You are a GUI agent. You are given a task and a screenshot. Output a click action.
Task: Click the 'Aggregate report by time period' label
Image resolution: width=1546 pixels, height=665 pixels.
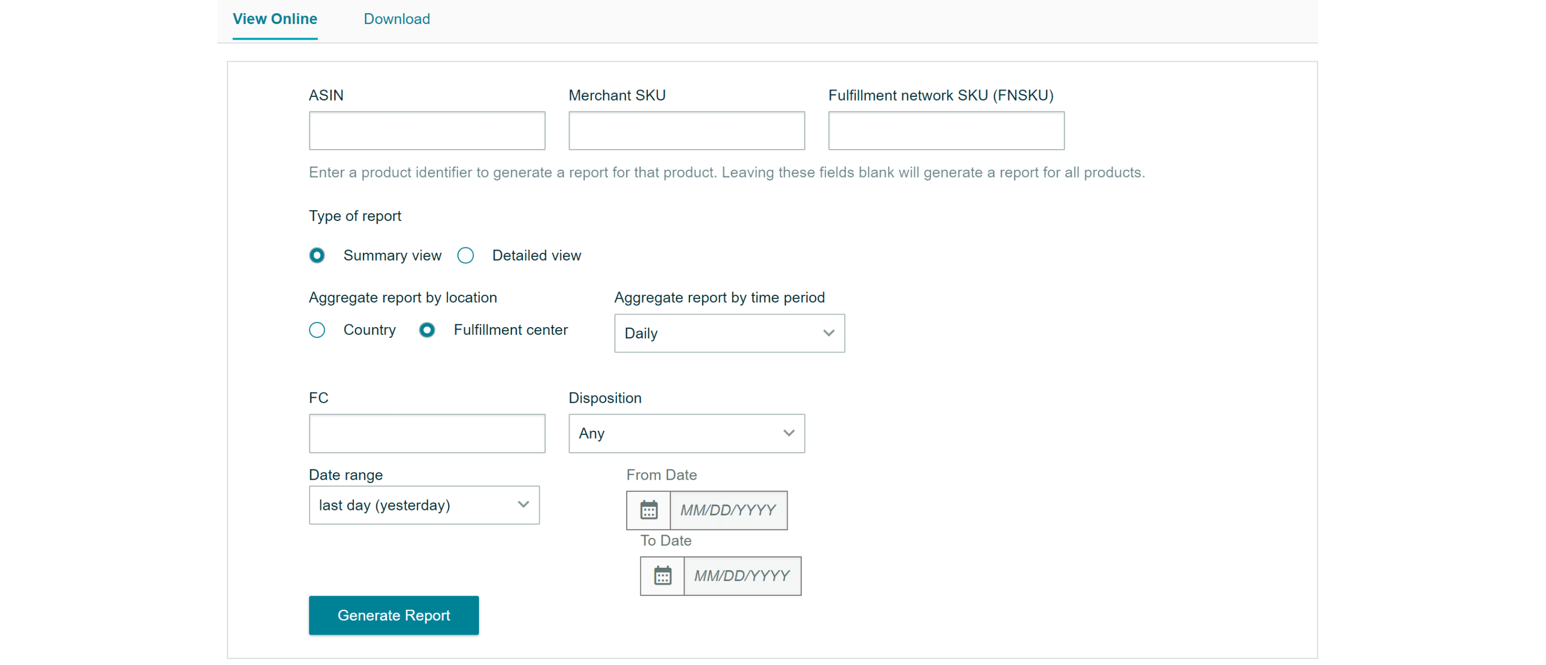[719, 297]
